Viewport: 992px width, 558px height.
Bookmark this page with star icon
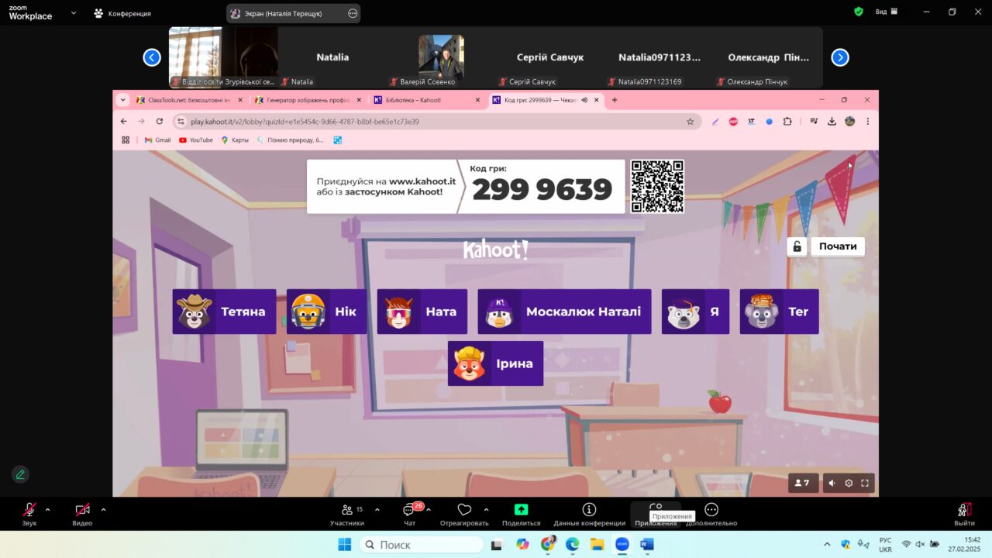tap(690, 122)
